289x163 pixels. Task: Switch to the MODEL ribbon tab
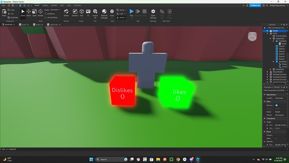click(45, 5)
